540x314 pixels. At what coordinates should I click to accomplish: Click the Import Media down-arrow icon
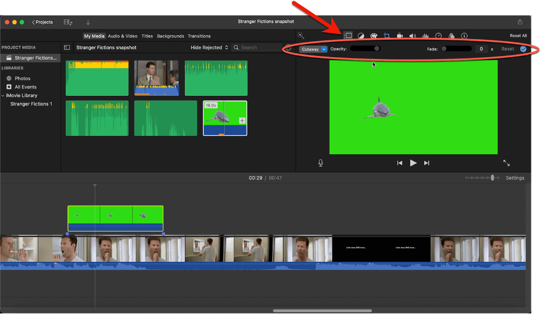[x=88, y=22]
